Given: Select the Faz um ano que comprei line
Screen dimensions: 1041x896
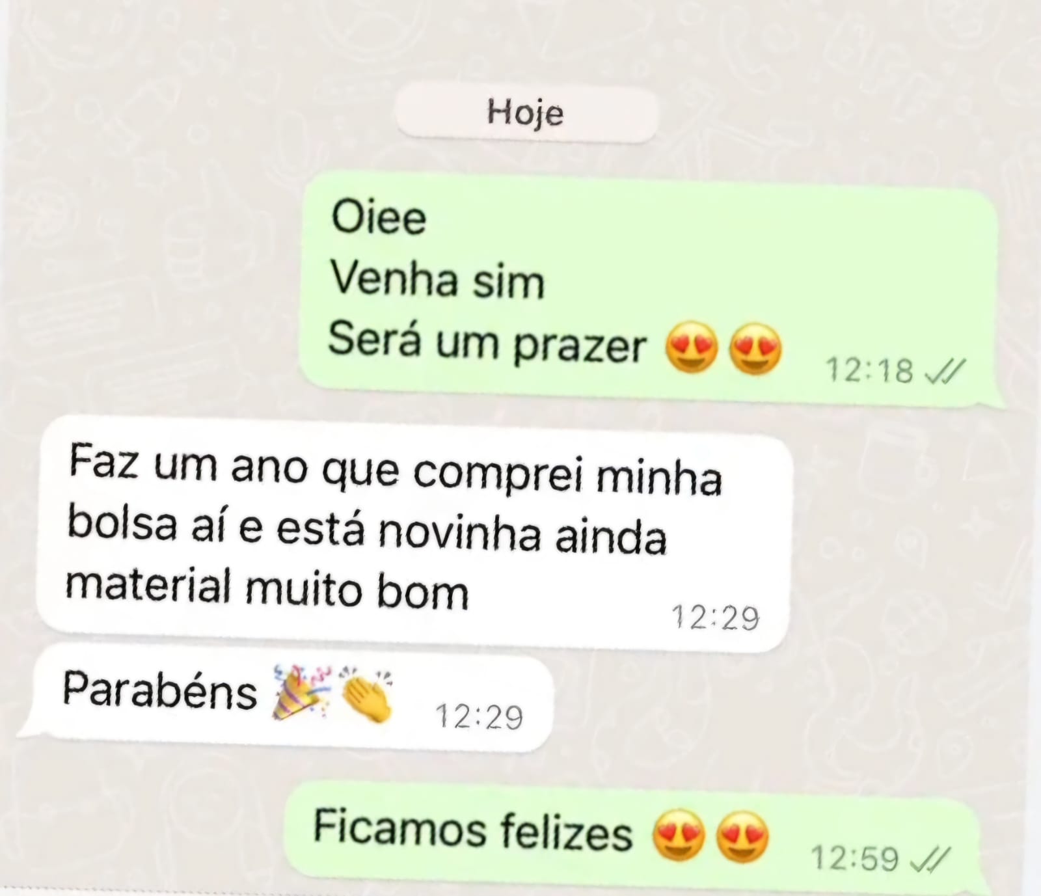Looking at the screenshot, I should (x=396, y=467).
